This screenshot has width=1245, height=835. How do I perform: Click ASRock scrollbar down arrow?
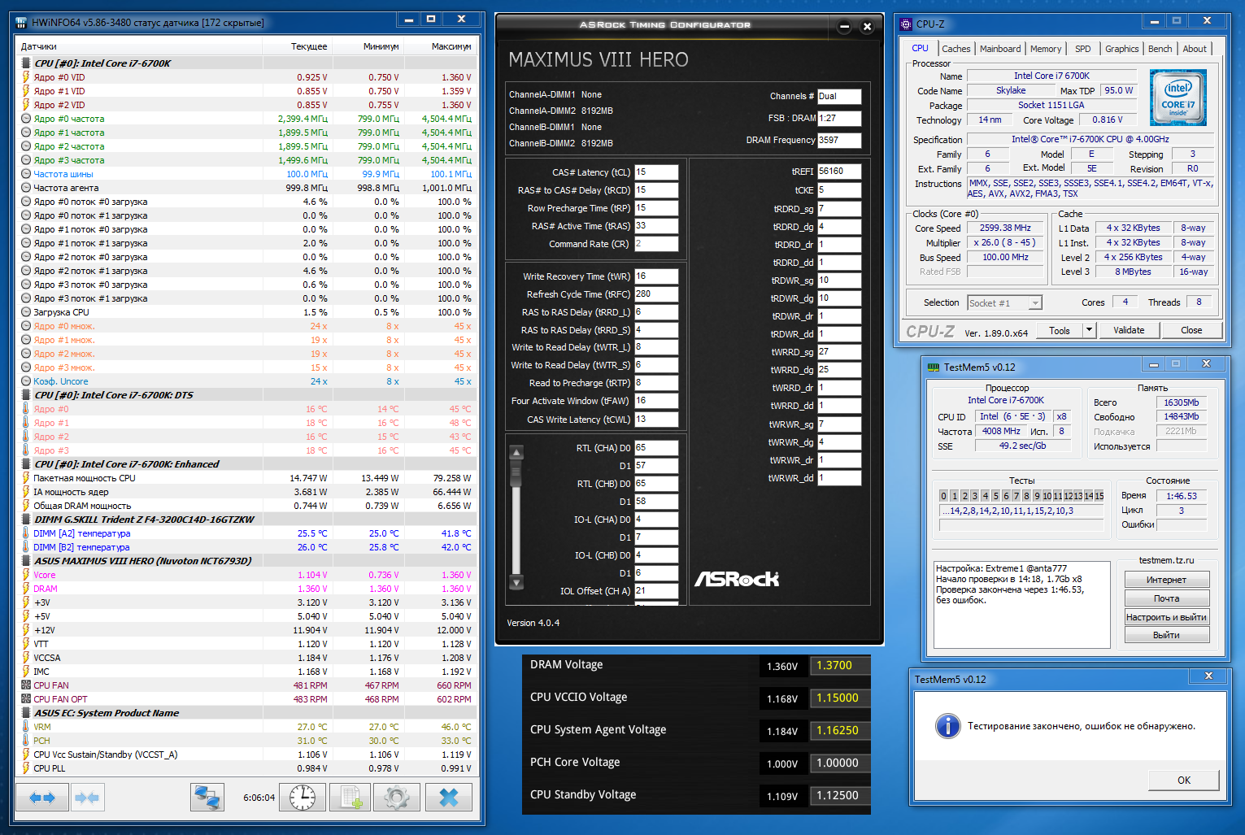point(516,581)
